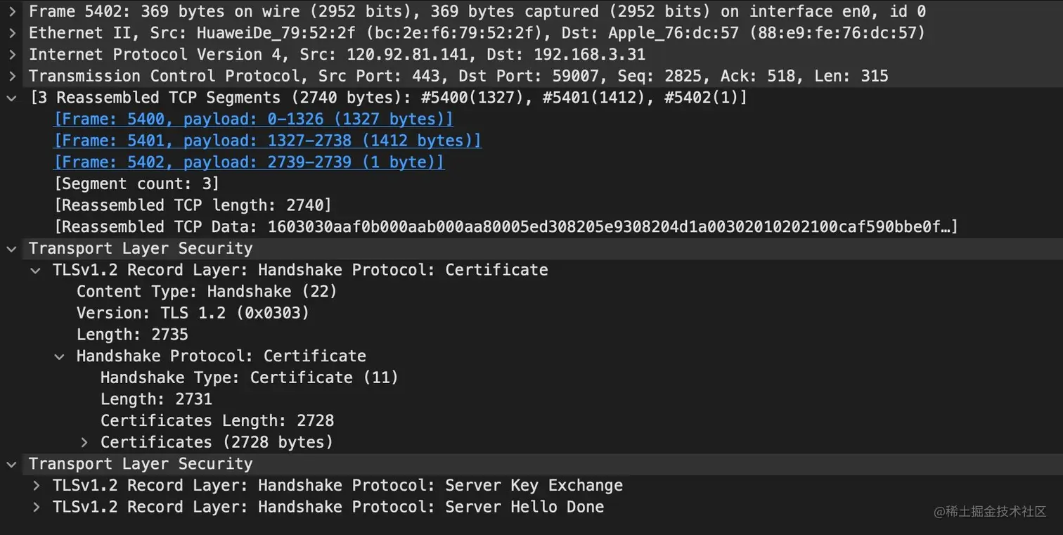
Task: Collapse the 3 Reassembled TCP Segments section
Action: pyautogui.click(x=11, y=98)
